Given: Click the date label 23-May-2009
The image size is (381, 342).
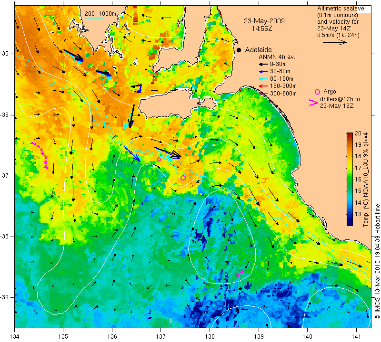Looking at the screenshot, I should pyautogui.click(x=264, y=21).
